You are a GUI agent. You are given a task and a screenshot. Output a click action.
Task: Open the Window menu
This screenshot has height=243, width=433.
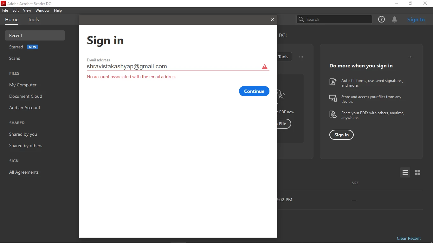pyautogui.click(x=42, y=10)
